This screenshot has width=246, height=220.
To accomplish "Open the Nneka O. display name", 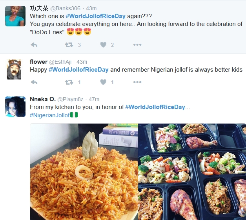I will 42,99.
